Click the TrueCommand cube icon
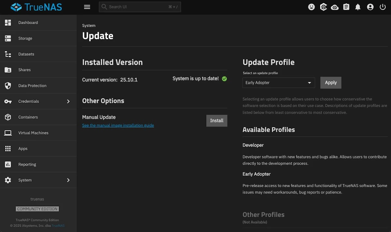Screen dimensions: 391x232 point(323,7)
